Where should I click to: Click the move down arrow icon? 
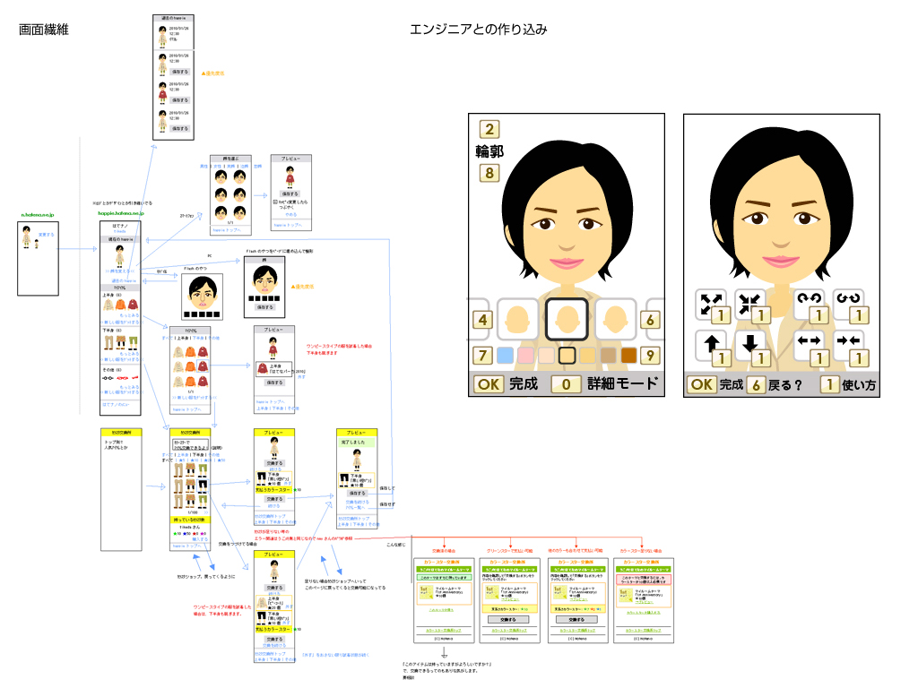(750, 345)
